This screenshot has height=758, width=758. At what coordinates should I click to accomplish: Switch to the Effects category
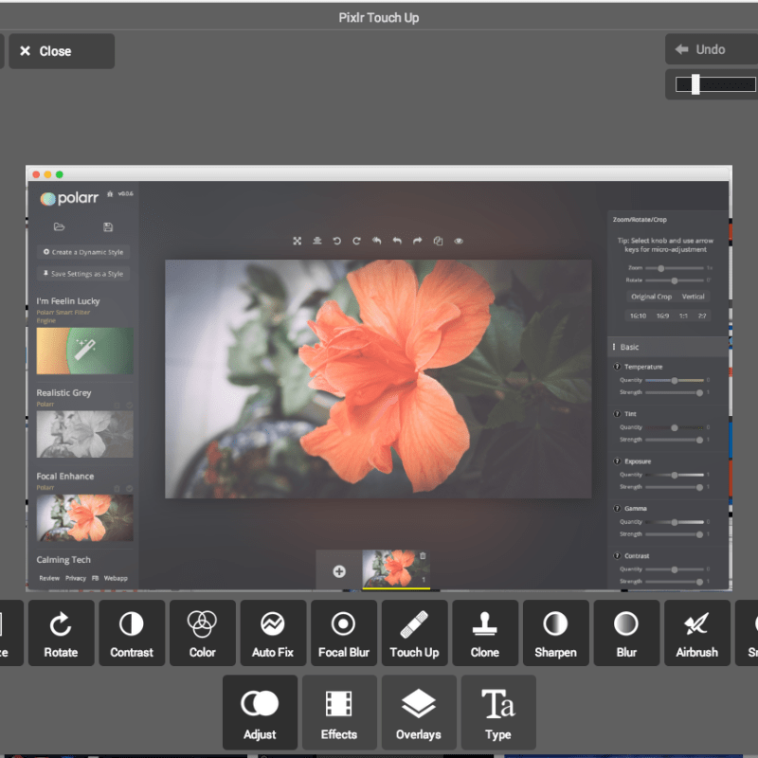(339, 713)
